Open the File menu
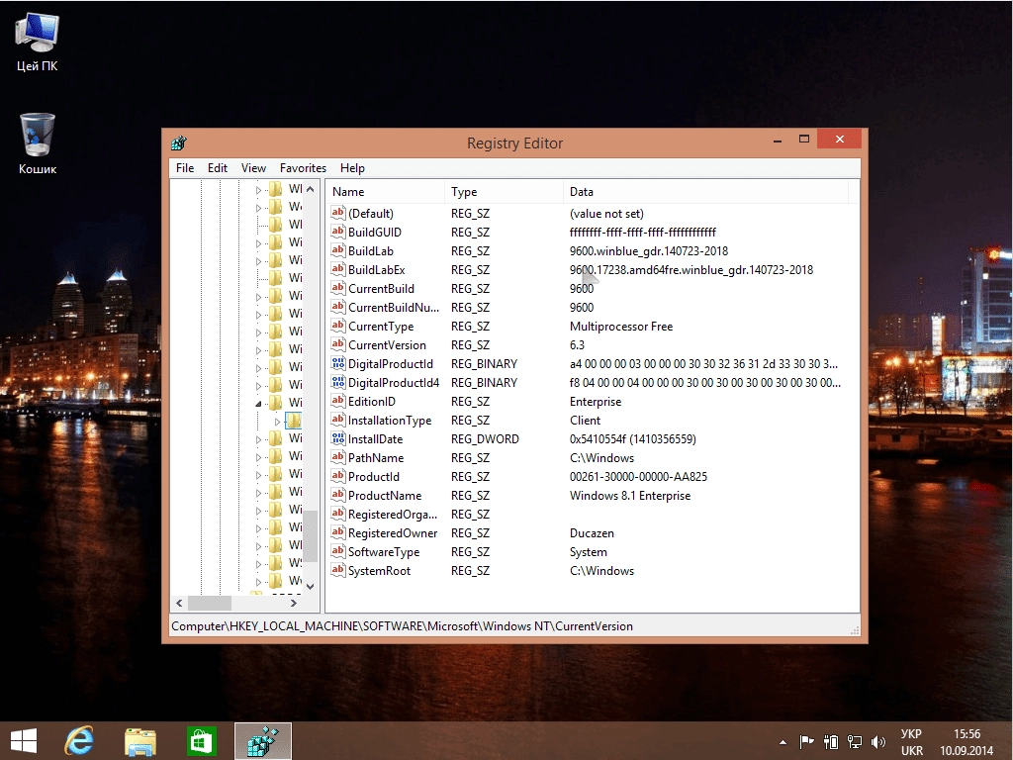1013x760 pixels. [185, 168]
